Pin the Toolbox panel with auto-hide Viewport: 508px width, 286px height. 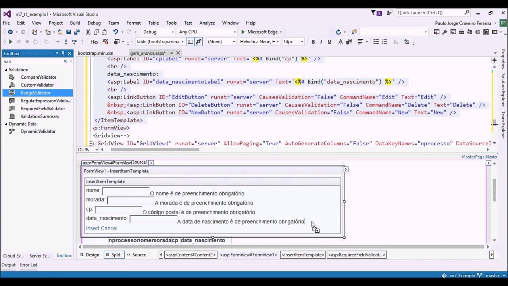[63, 53]
